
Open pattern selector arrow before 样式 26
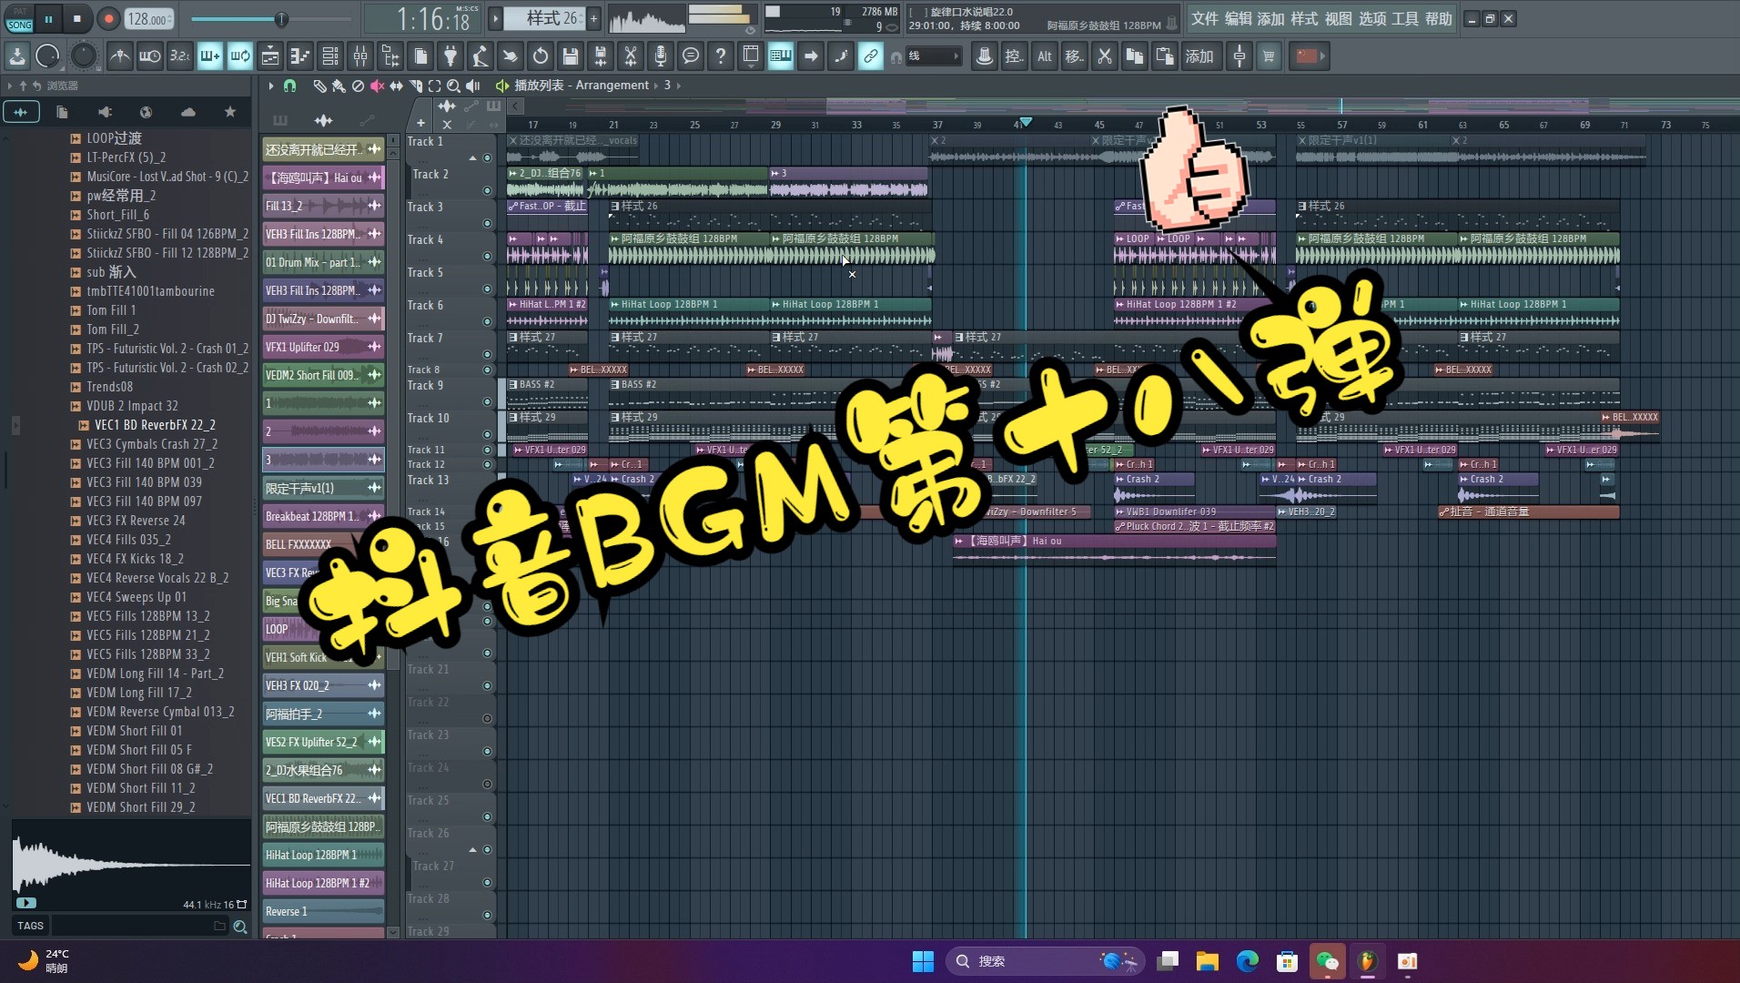pos(496,18)
